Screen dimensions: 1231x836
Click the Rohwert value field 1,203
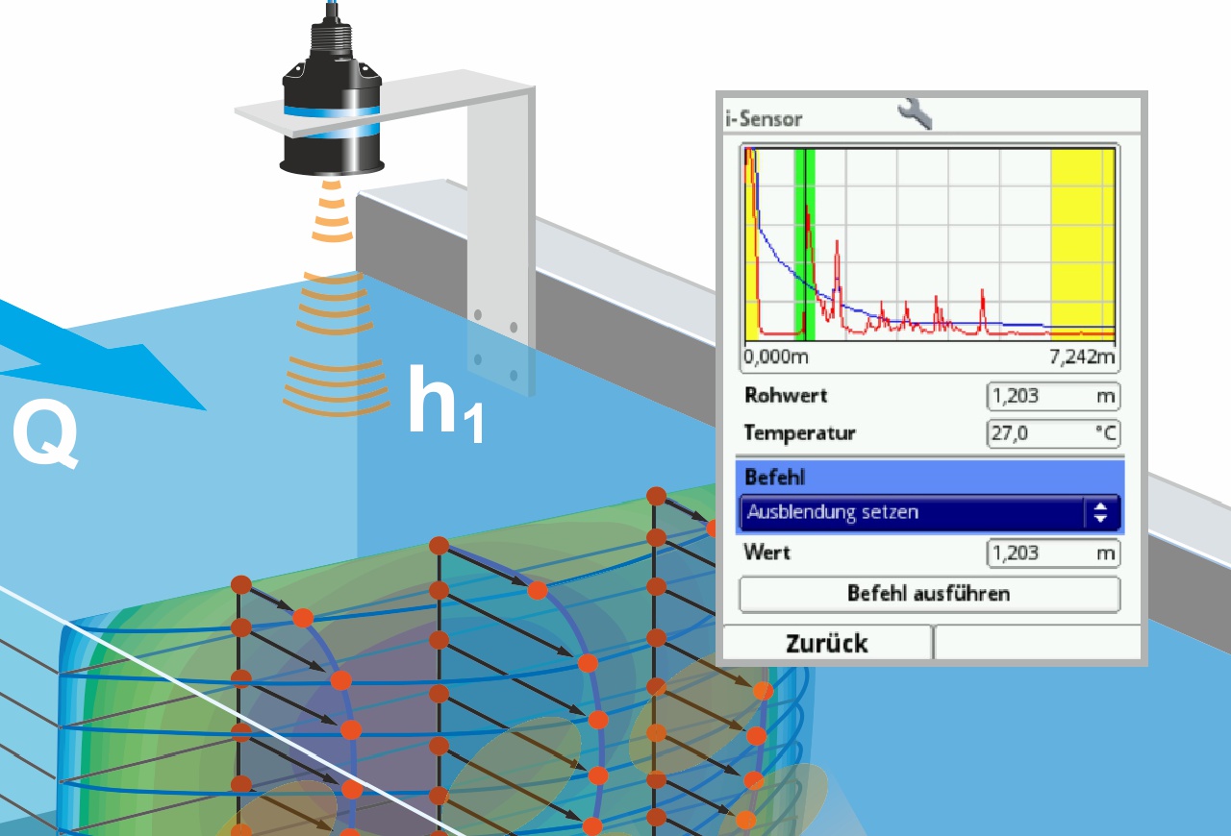(x=1053, y=396)
